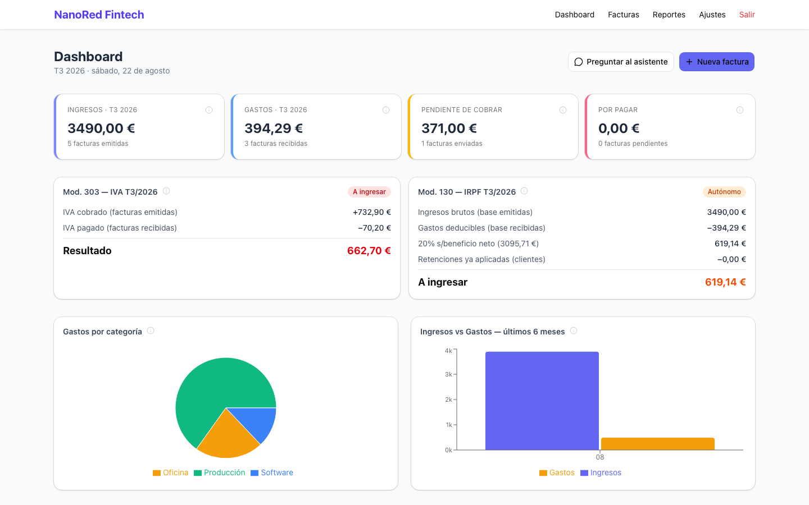Click the orange Gastos bar for month 08
809x505 pixels.
pyautogui.click(x=658, y=444)
